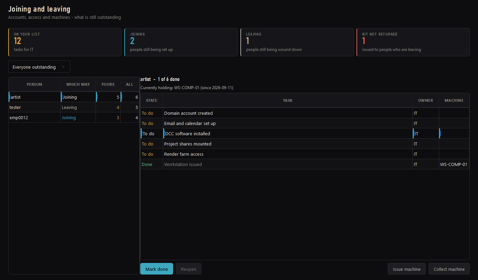Viewport: 478px width, 280px height.
Task: Click the Yours column header
Action: (108, 84)
